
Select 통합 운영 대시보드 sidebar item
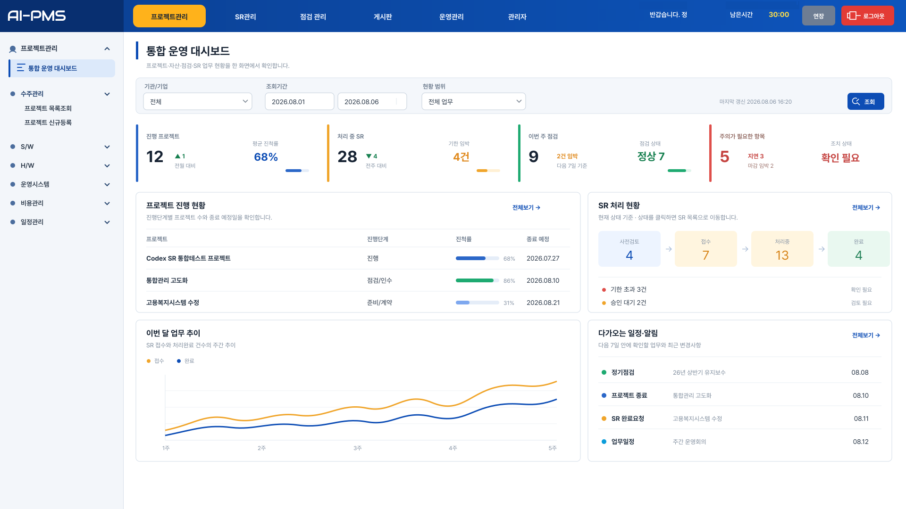(x=62, y=68)
